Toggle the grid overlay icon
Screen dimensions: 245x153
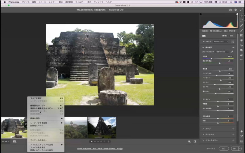pyautogui.click(x=242, y=141)
